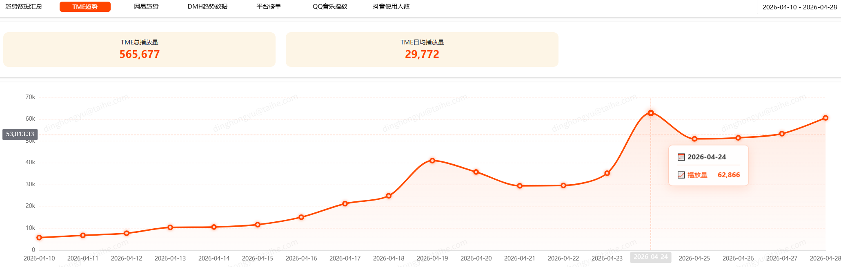Screen dimensions: 841x267
Task: Click the highlighted 2026-04-24 axis label
Action: pyautogui.click(x=651, y=257)
